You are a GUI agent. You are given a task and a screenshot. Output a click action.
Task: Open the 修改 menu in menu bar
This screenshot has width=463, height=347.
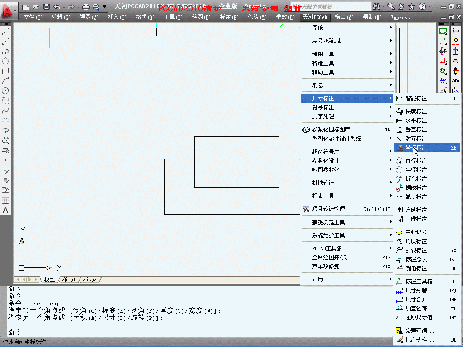point(257,17)
